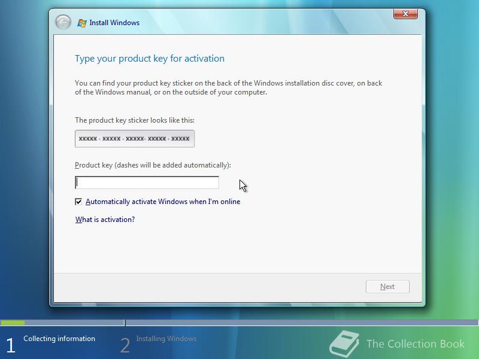Click the heading Type your product key for activation
The image size is (479, 359).
tap(150, 58)
